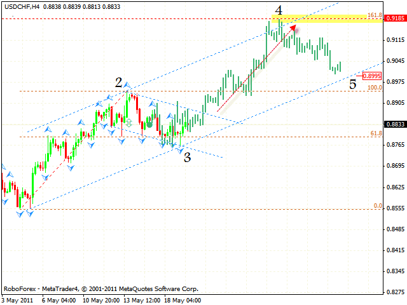Click the red arrowhead pointing at the yellow zone
Viewport: 407px width, 305px height.
[293, 28]
